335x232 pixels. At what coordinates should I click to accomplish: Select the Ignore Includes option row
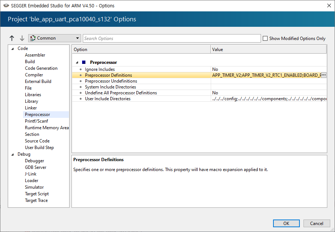[199, 69]
